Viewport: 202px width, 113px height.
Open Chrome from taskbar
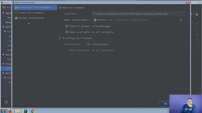(x=33, y=111)
